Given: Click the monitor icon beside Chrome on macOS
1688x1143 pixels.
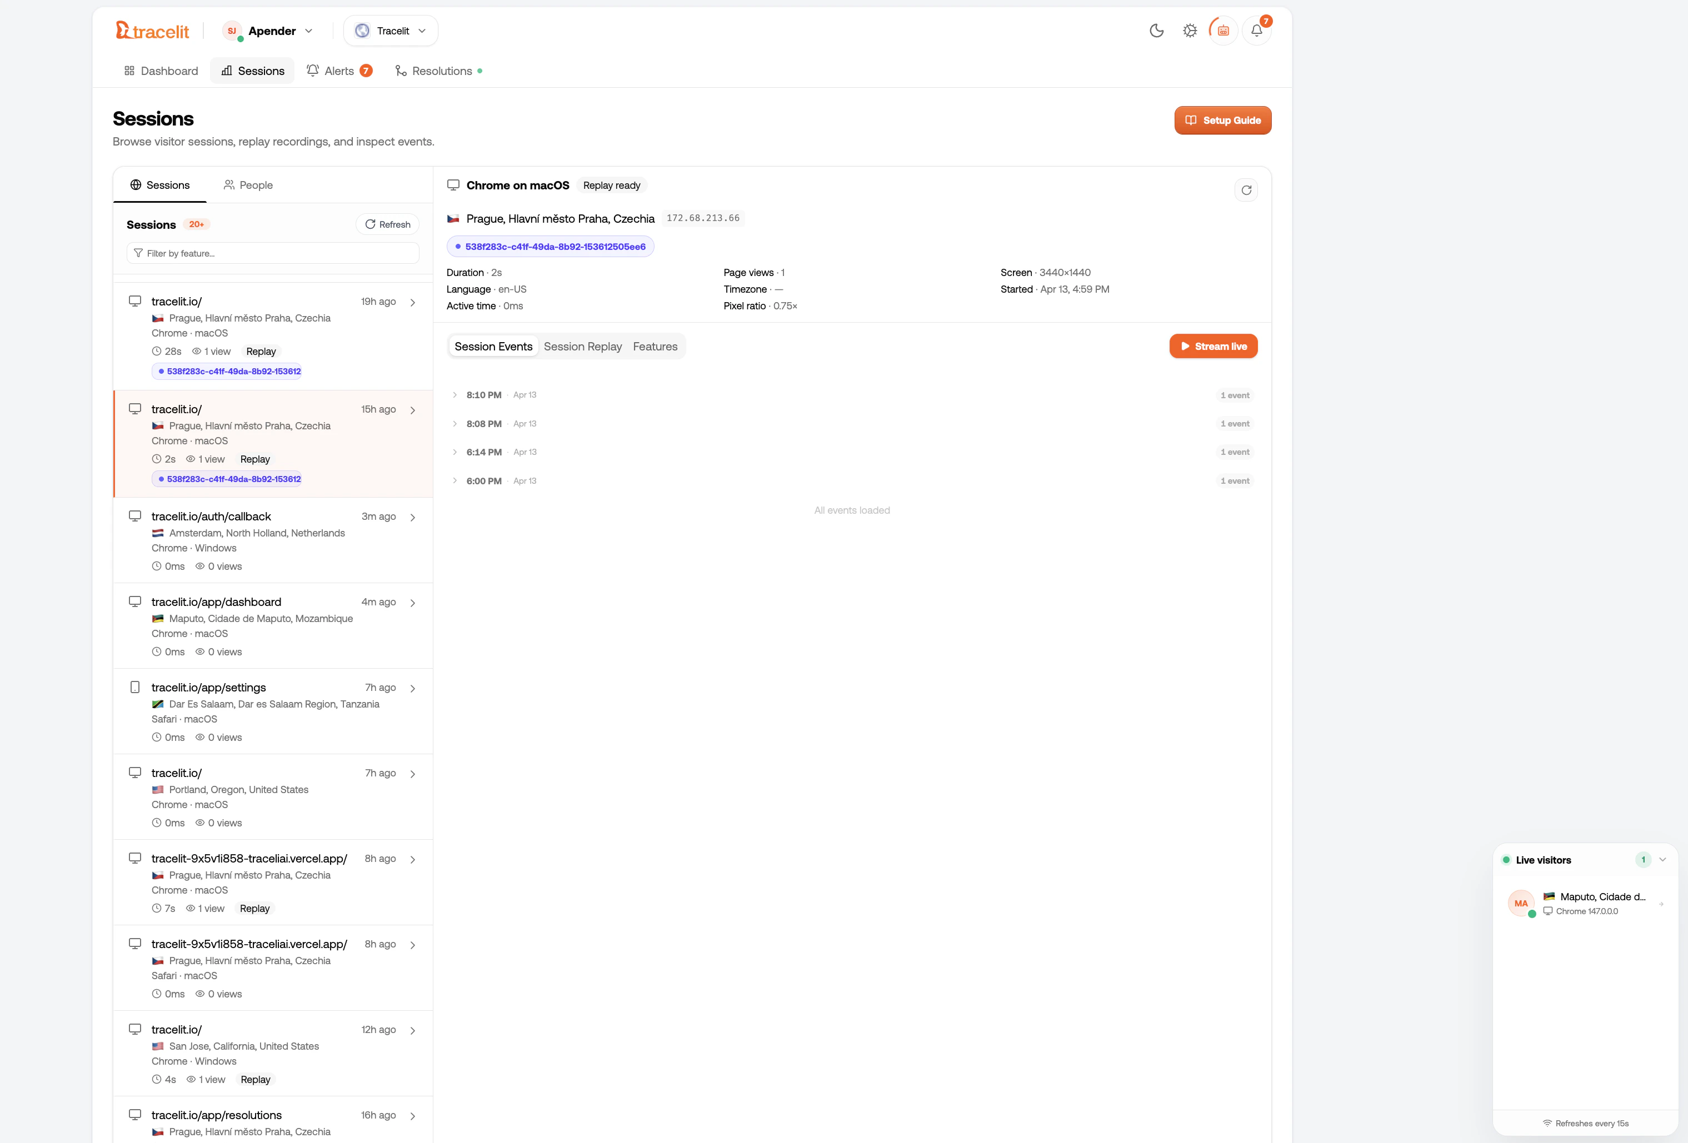Looking at the screenshot, I should coord(453,185).
